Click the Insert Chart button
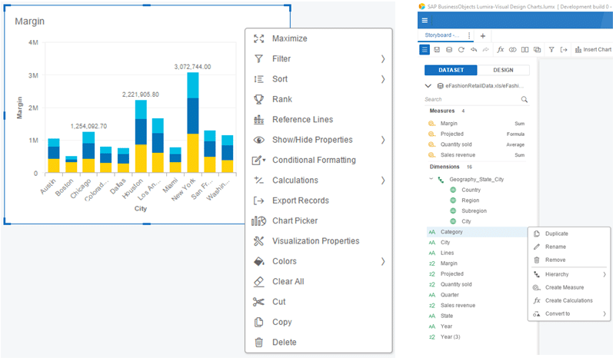Image resolution: width=616 pixels, height=361 pixels. pyautogui.click(x=593, y=50)
